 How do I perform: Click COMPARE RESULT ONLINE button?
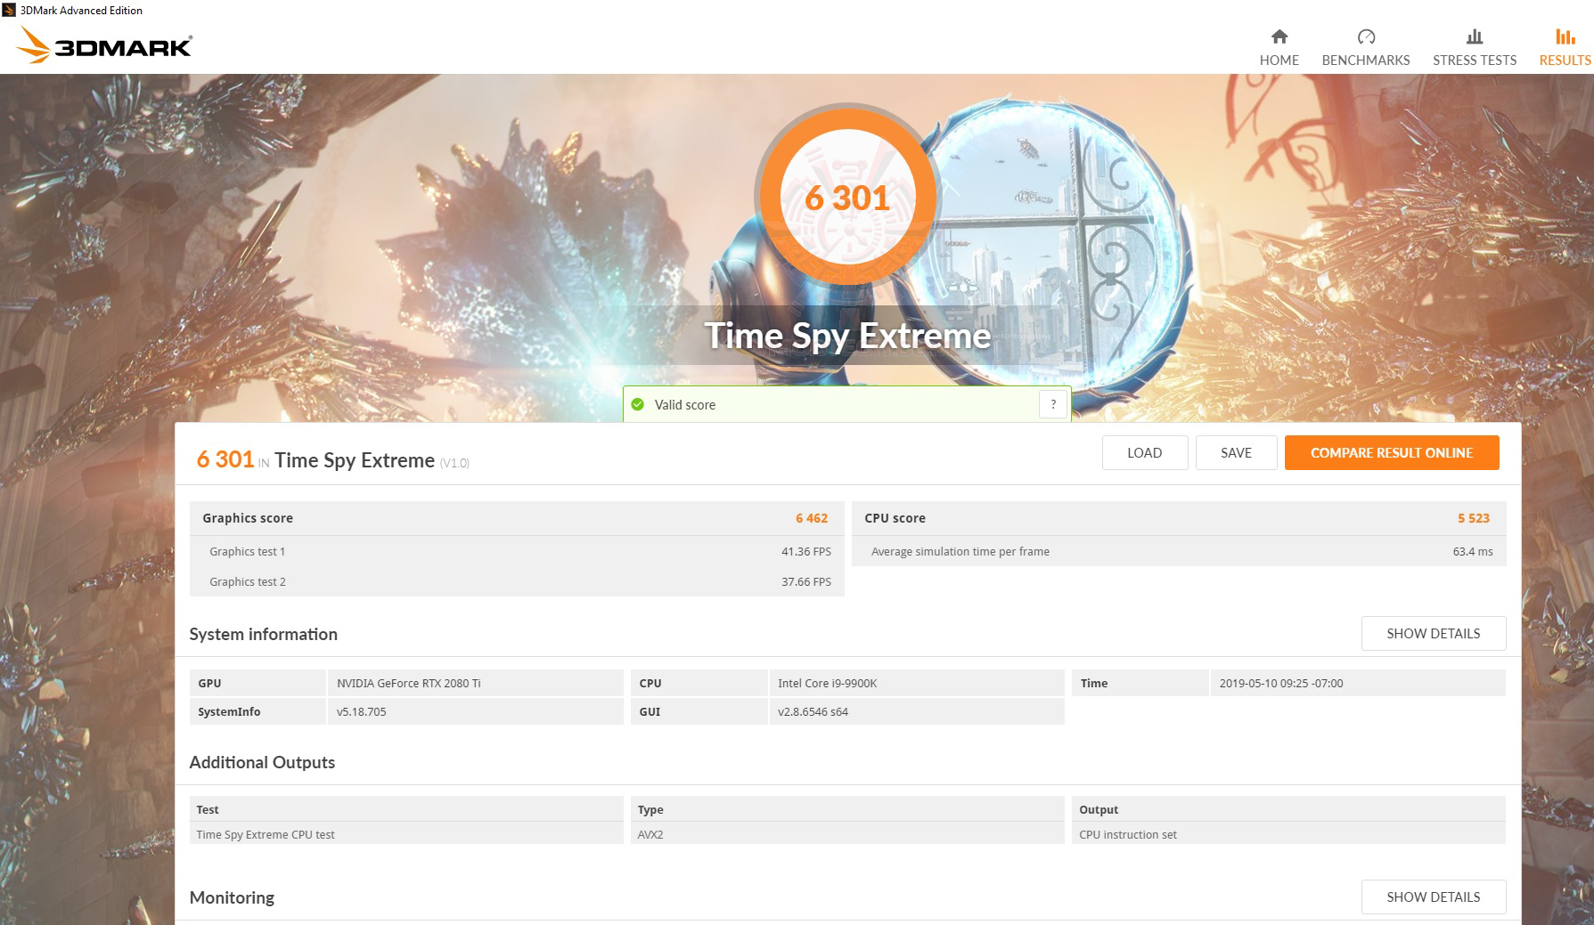[x=1392, y=452]
